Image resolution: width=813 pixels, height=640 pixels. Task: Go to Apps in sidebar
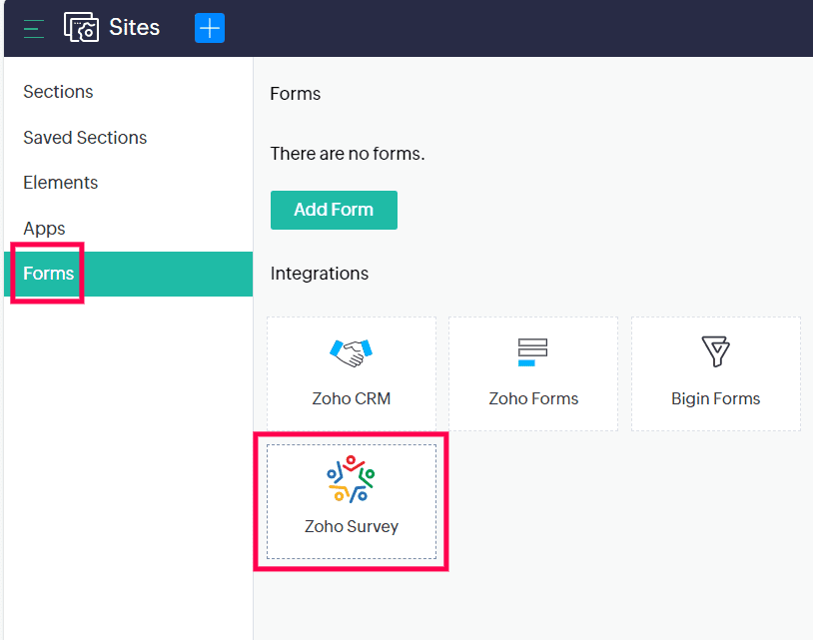pos(44,229)
